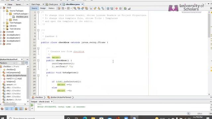The image size is (212, 119).
Task: Select the checkbox.java editor tab
Action: click(73, 4)
